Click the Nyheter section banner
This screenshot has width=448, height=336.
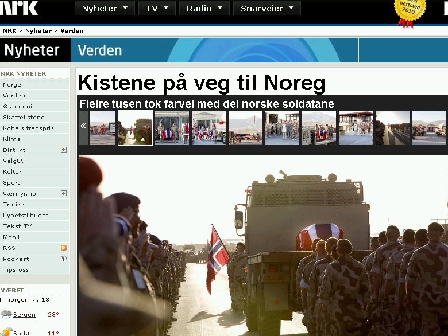(x=35, y=50)
